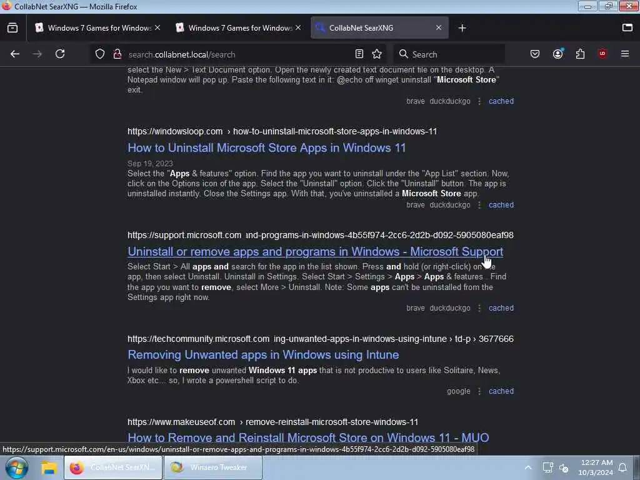
Task: Open File Explorer from the taskbar
Action: click(49, 467)
